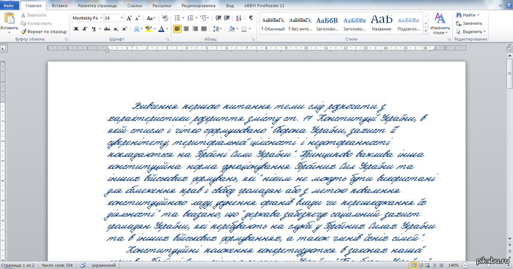Decrease the paragraph indent
The height and width of the screenshot is (269, 513).
tap(218, 18)
